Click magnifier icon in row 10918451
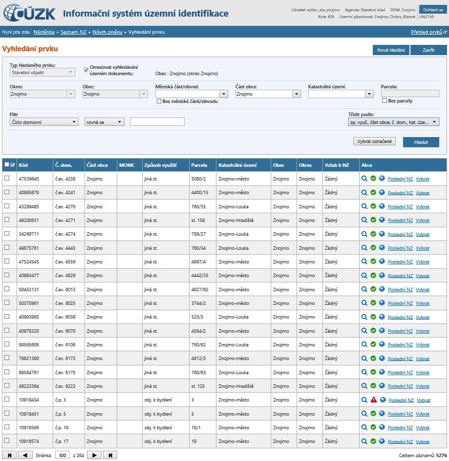The height and width of the screenshot is (461, 449). tap(364, 413)
